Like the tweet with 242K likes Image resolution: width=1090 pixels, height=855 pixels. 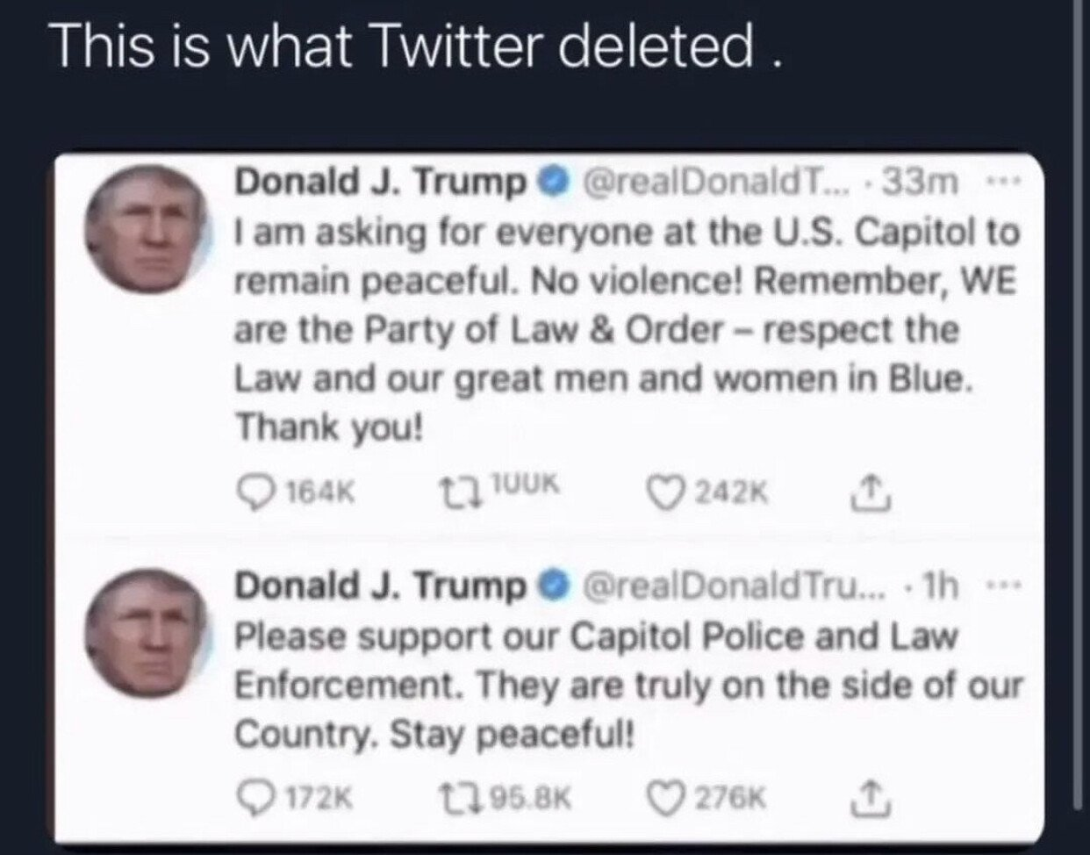point(666,493)
